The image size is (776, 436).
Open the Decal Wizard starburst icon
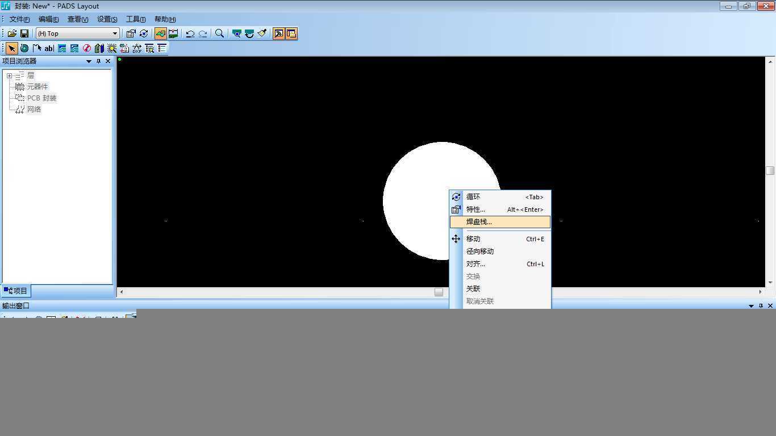[112, 48]
